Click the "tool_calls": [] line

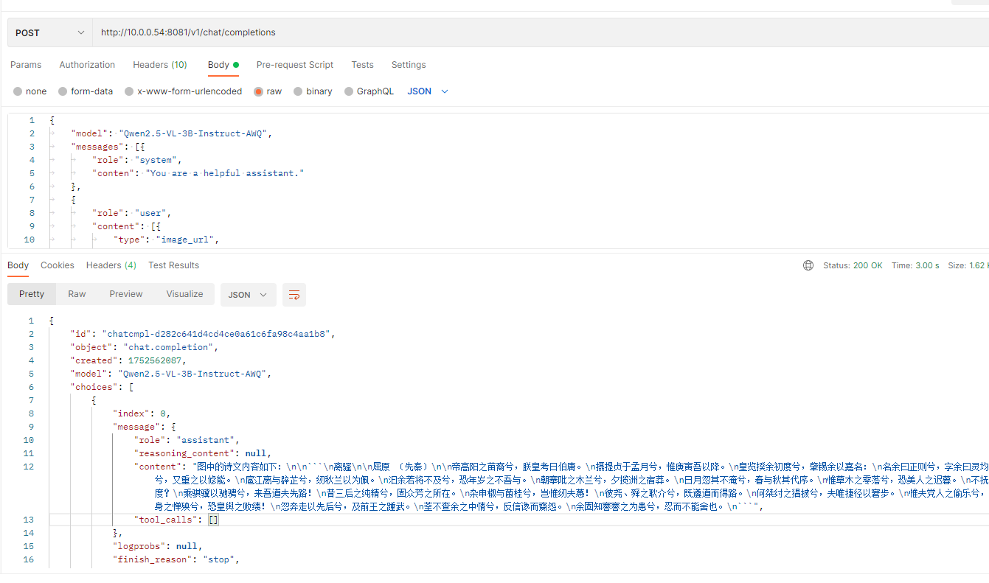(176, 520)
